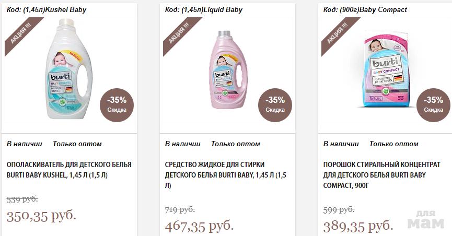Click the Акция ribbon on Baby Compact card
Image resolution: width=452 pixels, height=236 pixels.
coord(337,33)
